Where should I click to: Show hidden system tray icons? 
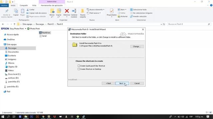pos(175,117)
